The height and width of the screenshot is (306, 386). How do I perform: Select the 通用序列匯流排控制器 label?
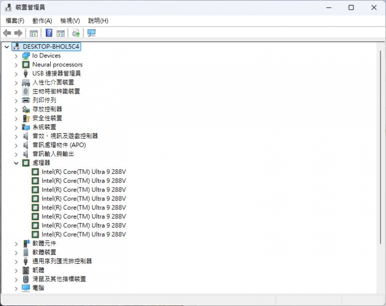62,261
